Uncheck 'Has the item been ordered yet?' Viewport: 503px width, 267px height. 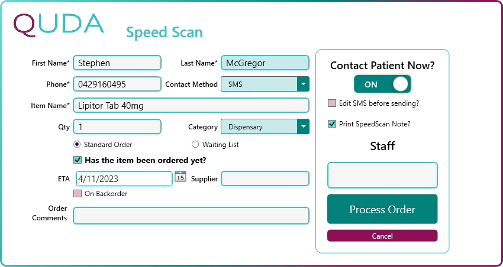[x=78, y=159]
